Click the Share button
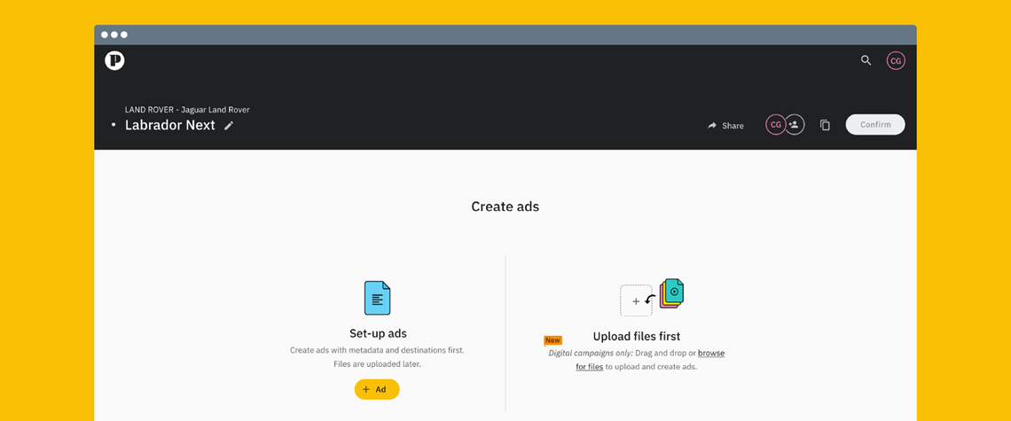 point(725,126)
